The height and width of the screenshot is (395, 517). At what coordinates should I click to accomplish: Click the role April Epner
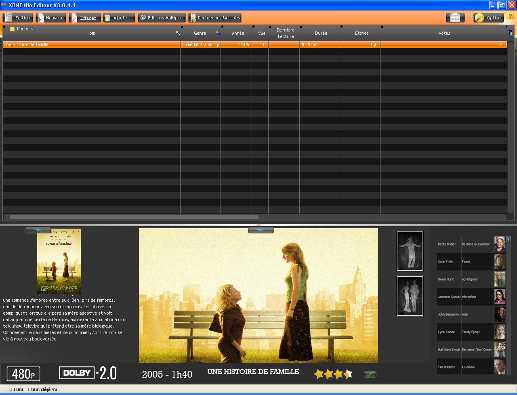pos(470,279)
